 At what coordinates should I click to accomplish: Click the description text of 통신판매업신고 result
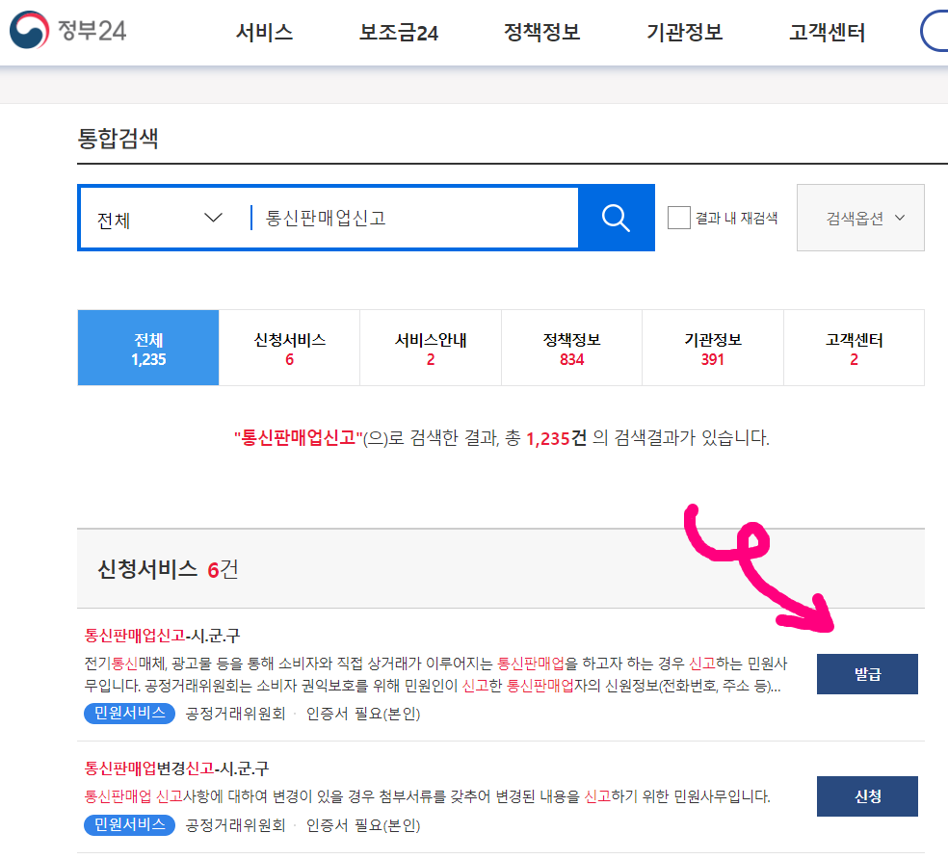(x=435, y=675)
